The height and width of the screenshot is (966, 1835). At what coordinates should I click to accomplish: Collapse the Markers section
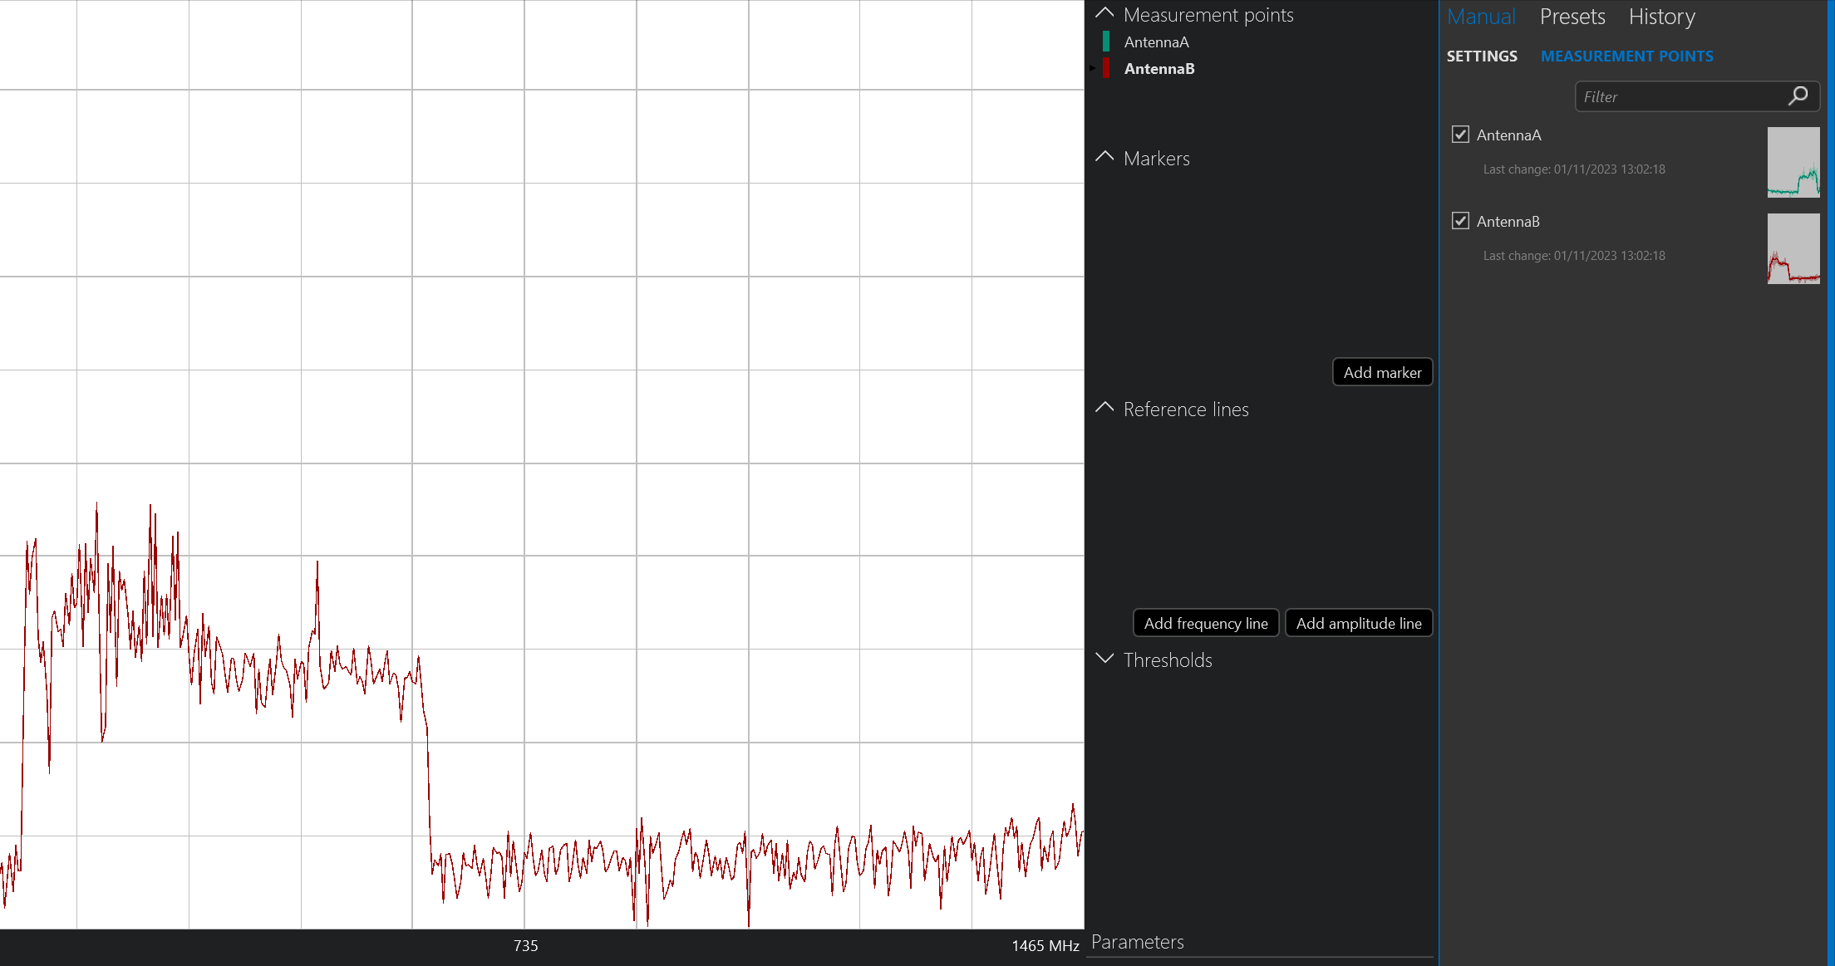coord(1104,158)
